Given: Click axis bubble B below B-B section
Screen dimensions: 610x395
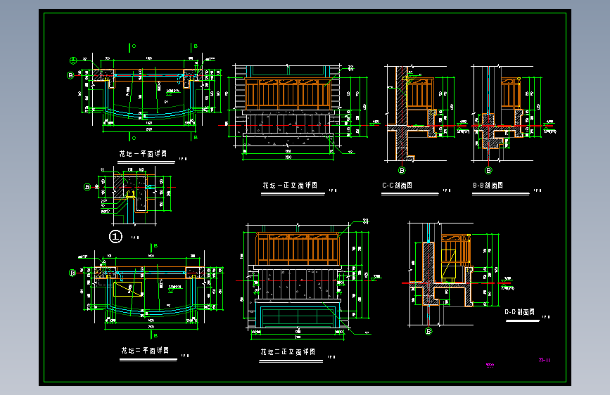Looking at the screenshot, I should [x=488, y=170].
